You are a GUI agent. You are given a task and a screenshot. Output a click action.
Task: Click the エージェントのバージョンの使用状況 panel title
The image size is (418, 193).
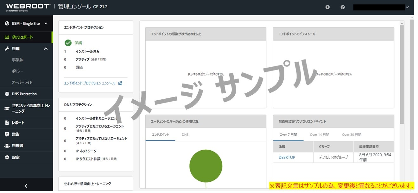174,121
